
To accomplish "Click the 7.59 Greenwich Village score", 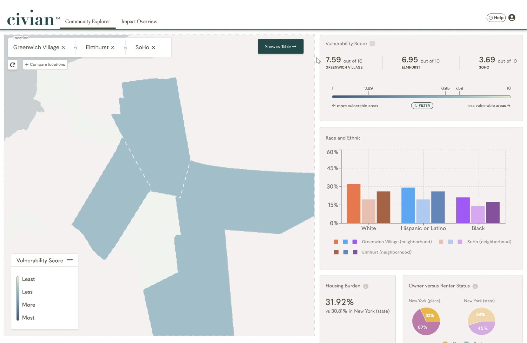I will tap(333, 60).
